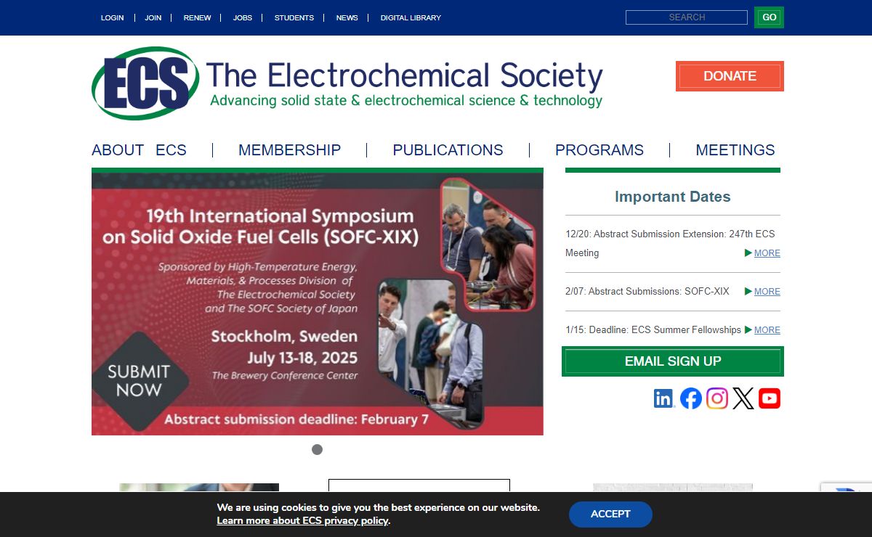872x537 pixels.
Task: Open the Membership menu
Action: pos(289,150)
